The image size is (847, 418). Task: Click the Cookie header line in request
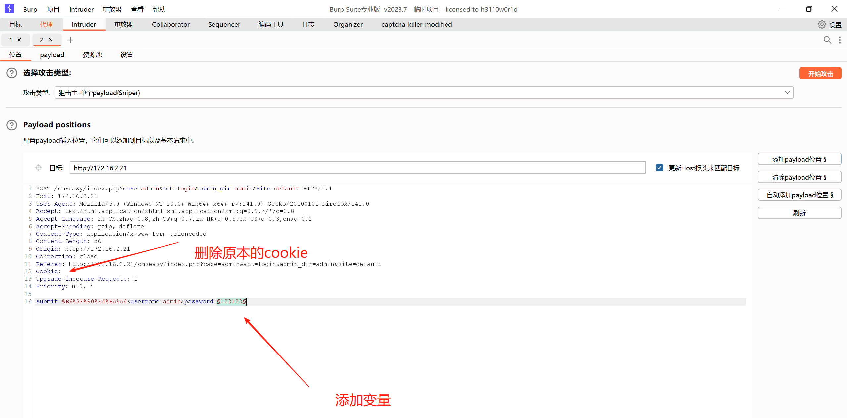tap(49, 272)
